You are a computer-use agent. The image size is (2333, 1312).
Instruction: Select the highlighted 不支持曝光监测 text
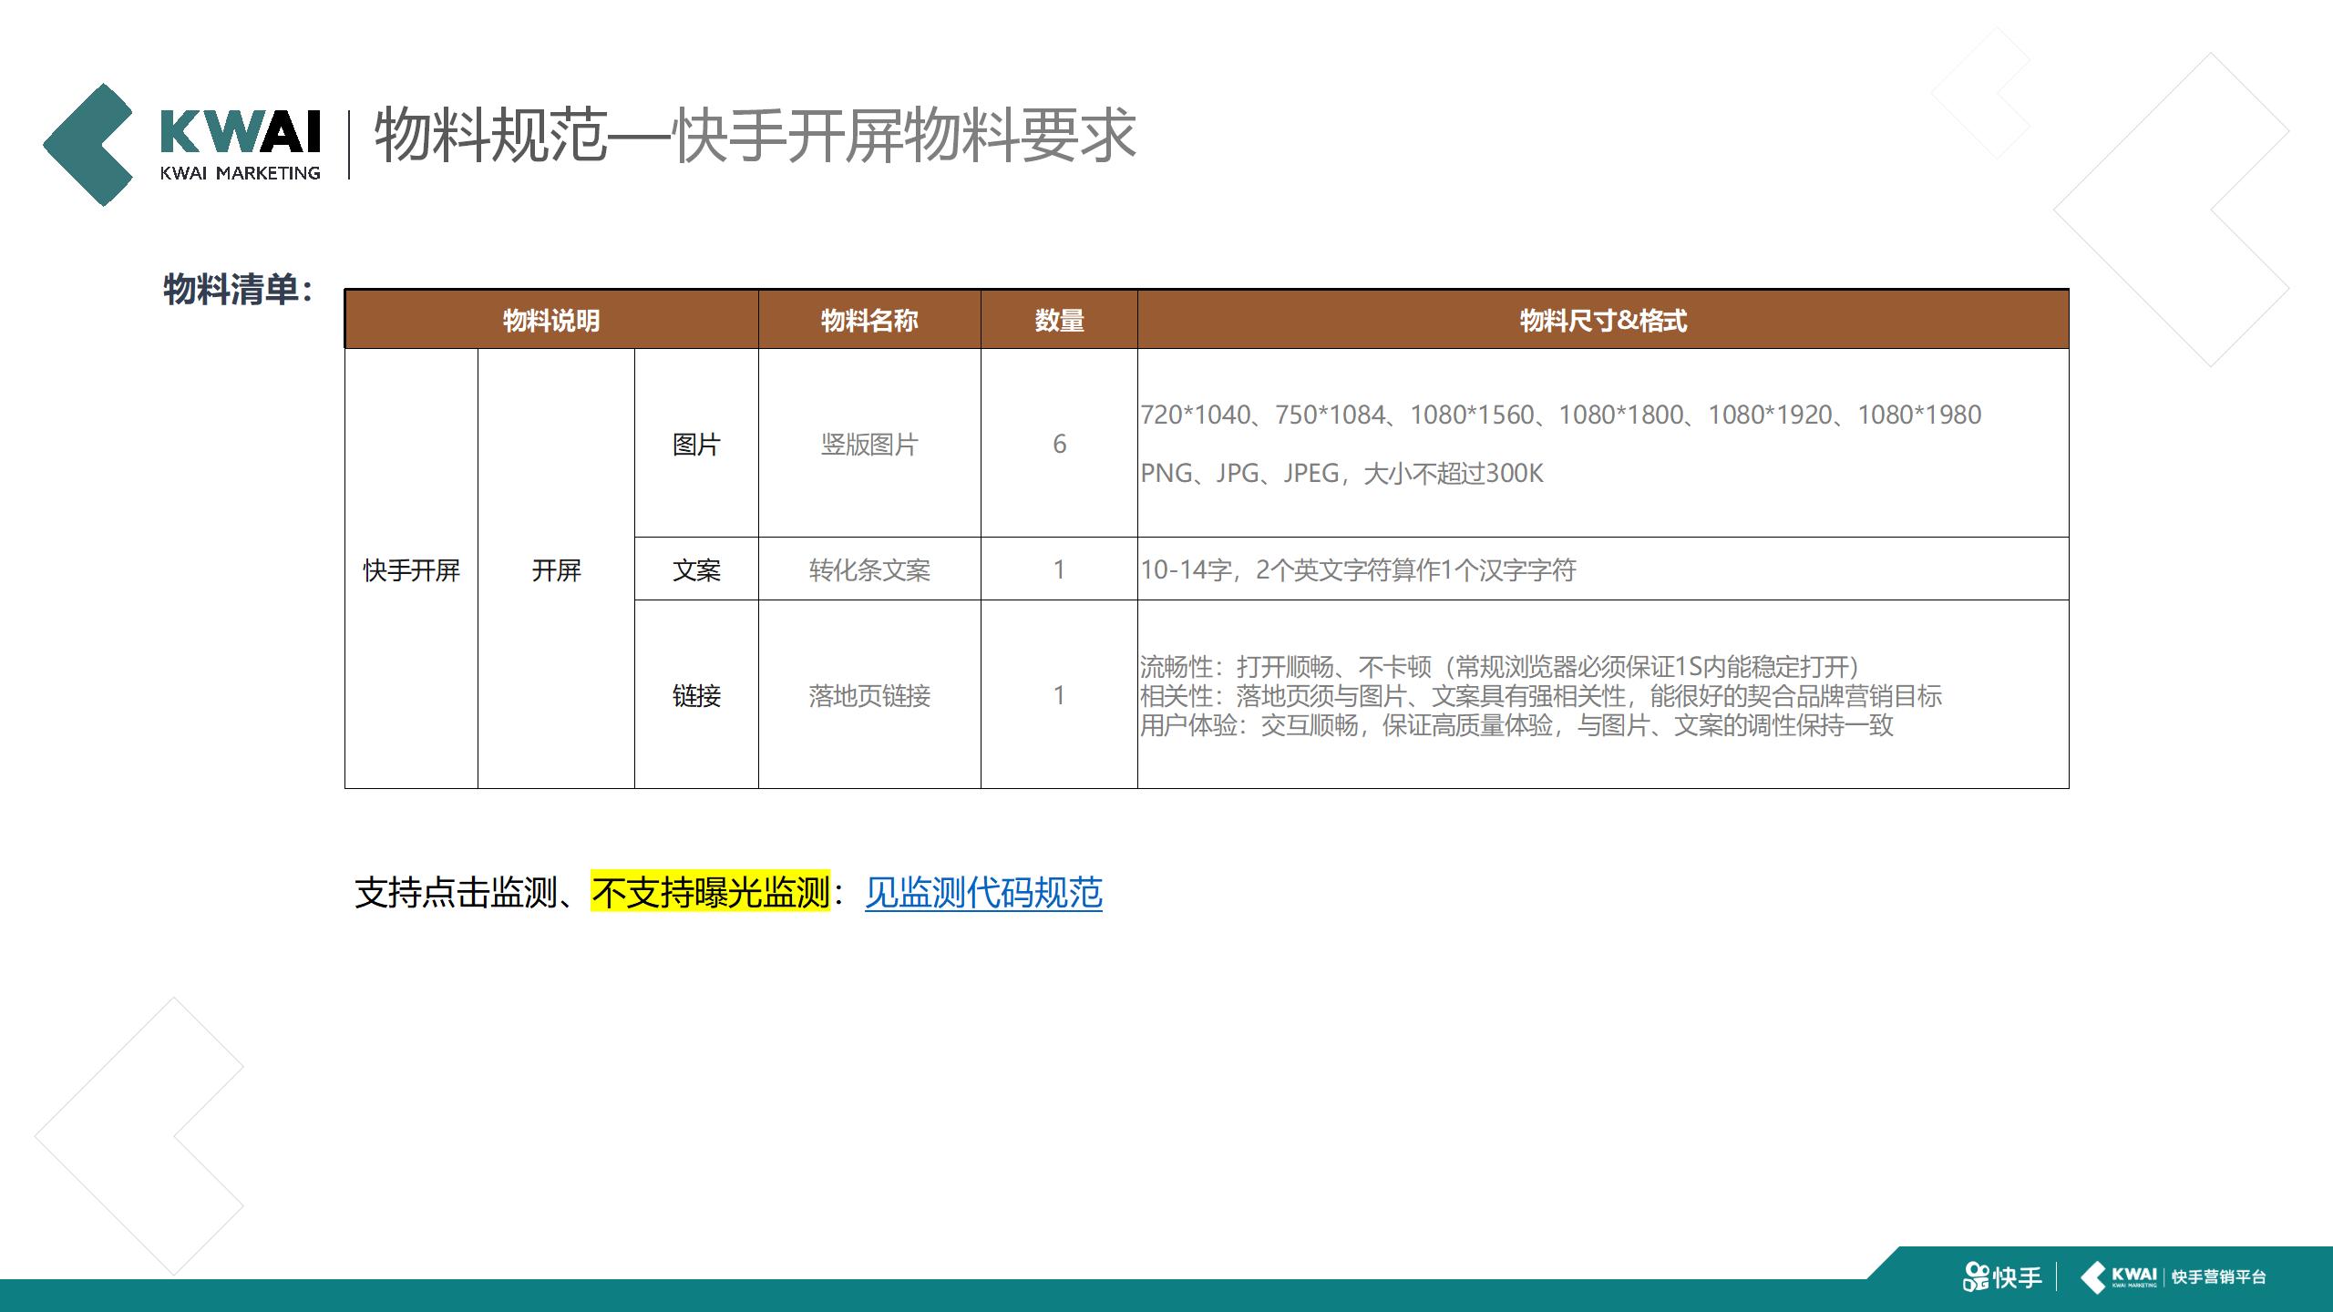(711, 892)
